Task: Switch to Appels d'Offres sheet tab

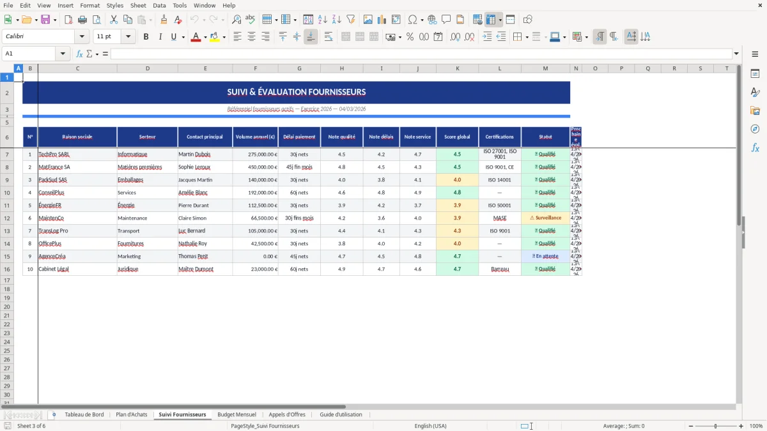Action: click(x=287, y=414)
